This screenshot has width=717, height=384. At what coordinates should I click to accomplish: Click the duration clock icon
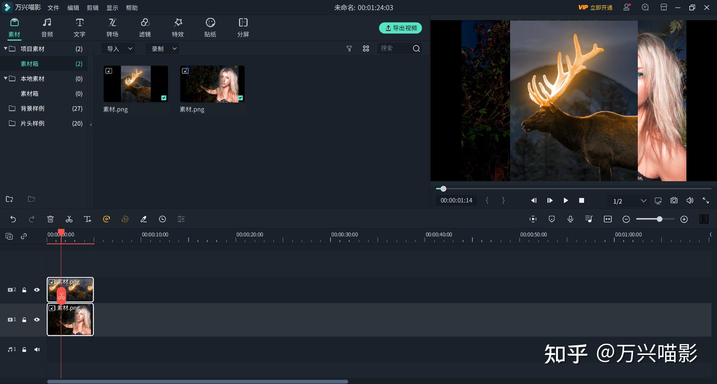pos(162,219)
